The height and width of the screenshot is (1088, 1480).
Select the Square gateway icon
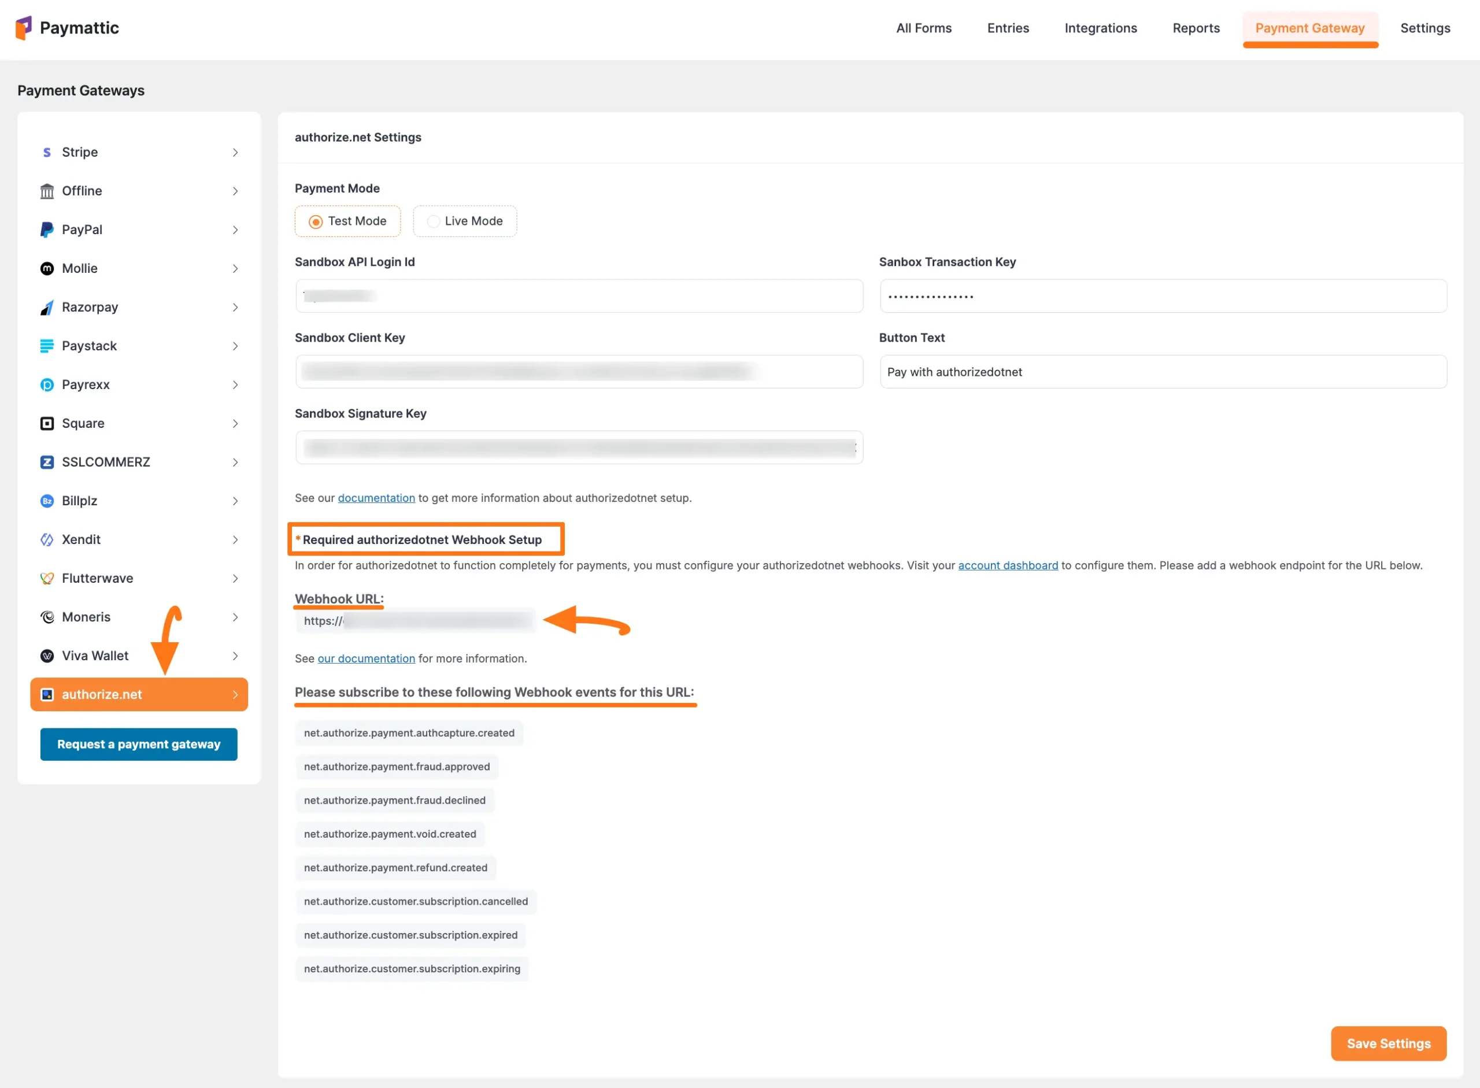[46, 423]
